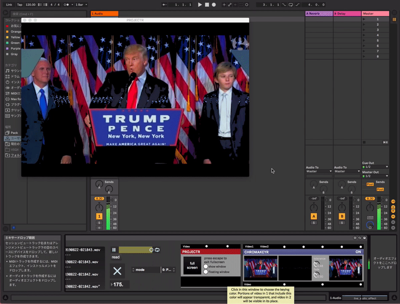Adjust the tolerance dial on CHROMAKEYR
The height and width of the screenshot is (304, 400).
pyautogui.click(x=316, y=264)
